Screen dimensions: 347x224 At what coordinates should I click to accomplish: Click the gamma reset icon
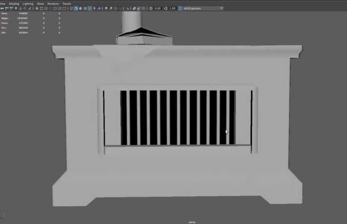point(167,8)
